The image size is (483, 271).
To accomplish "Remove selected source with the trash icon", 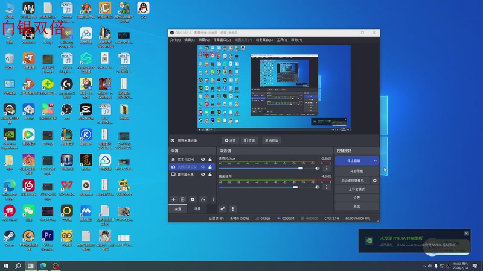I will (x=182, y=199).
